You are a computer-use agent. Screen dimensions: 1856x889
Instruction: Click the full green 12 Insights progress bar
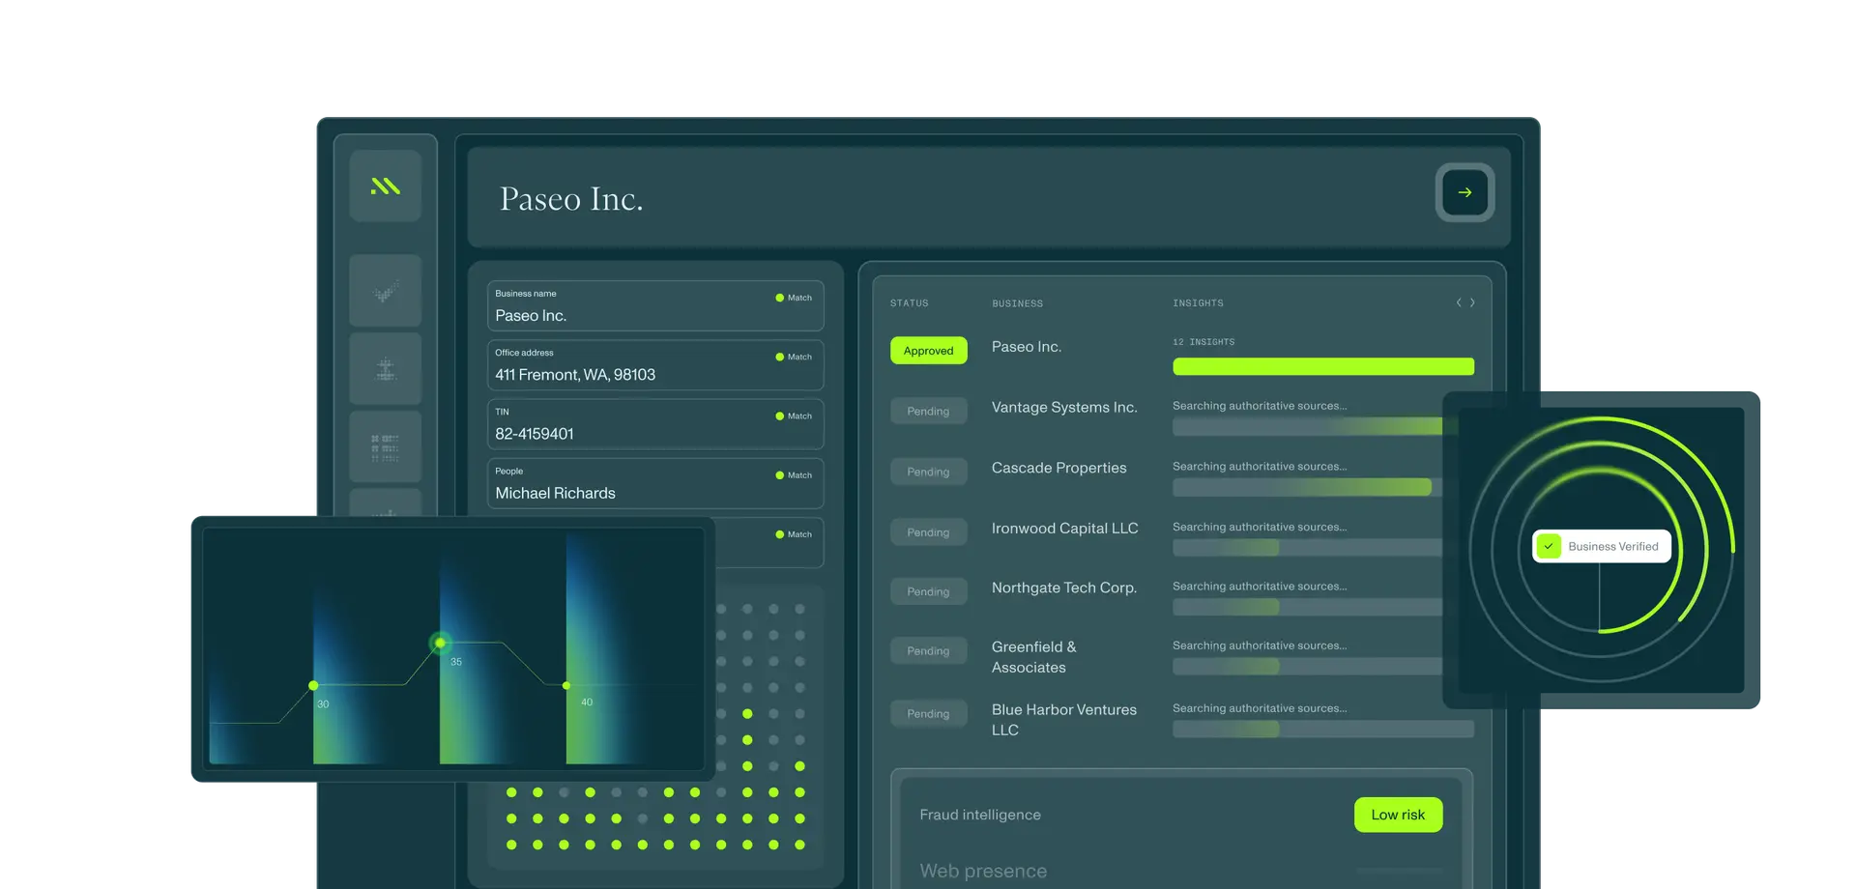click(x=1323, y=366)
